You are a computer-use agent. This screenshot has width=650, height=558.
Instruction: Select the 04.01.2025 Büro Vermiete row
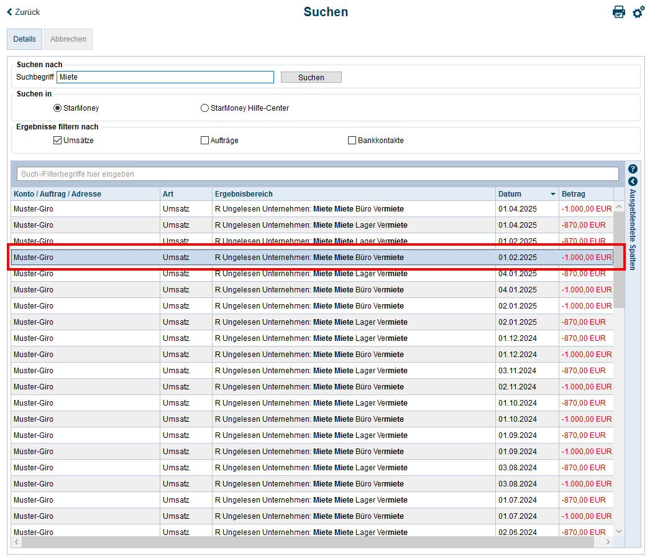click(x=312, y=290)
